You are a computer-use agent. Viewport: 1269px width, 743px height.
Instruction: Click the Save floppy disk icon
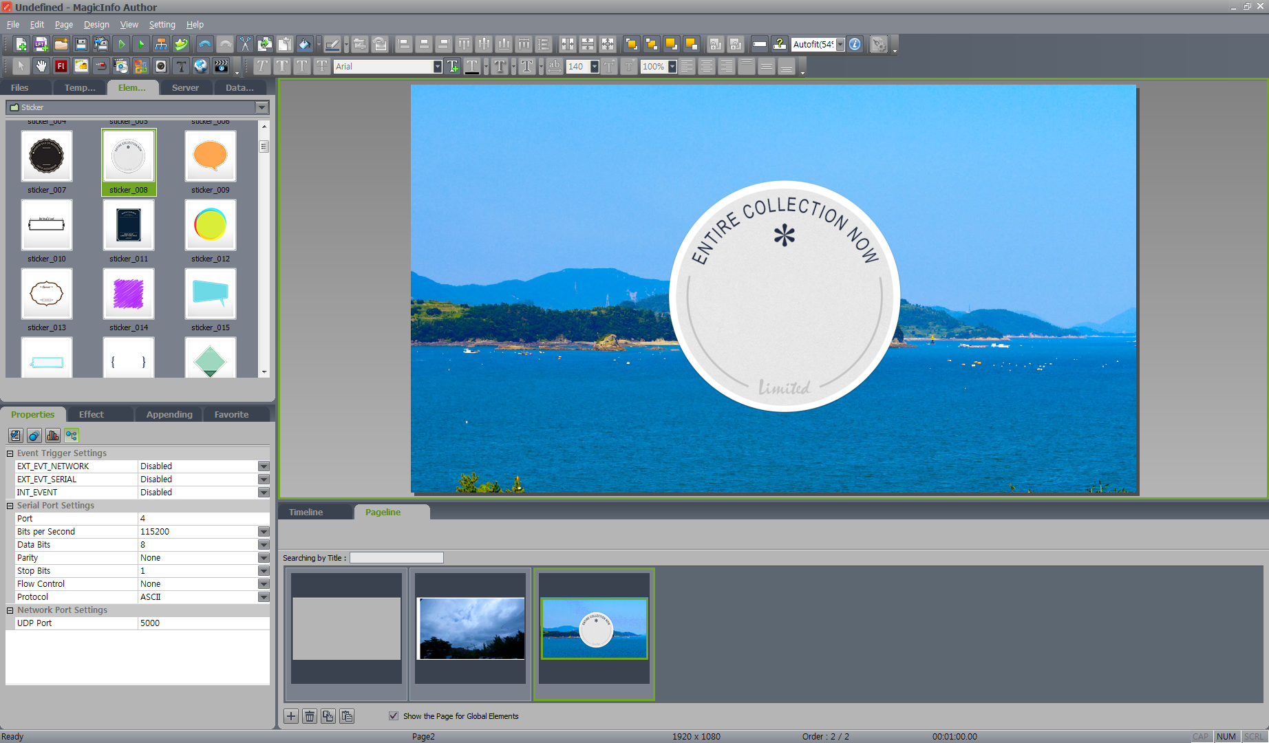coord(81,45)
